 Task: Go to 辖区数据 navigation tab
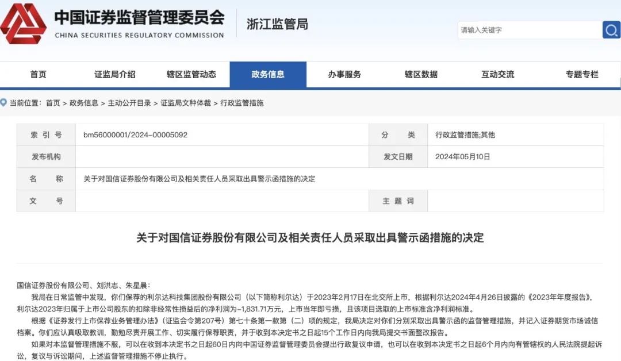click(421, 74)
